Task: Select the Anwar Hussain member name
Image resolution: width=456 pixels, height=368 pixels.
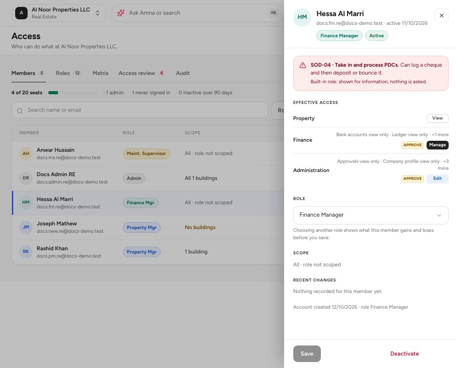Action: (56, 150)
